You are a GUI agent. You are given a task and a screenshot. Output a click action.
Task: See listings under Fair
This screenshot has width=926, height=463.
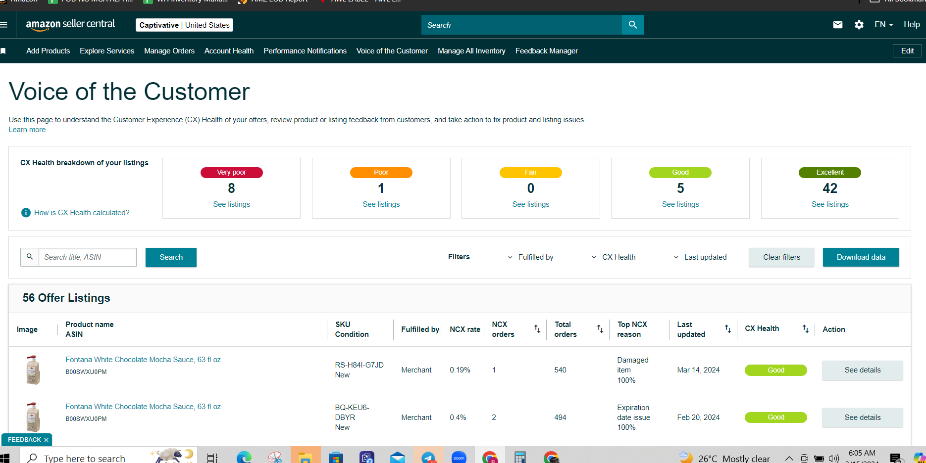pyautogui.click(x=531, y=204)
